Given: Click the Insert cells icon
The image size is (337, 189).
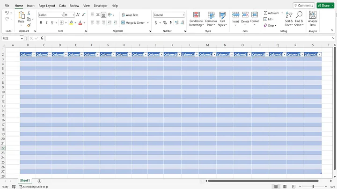Looking at the screenshot, I should [235, 15].
